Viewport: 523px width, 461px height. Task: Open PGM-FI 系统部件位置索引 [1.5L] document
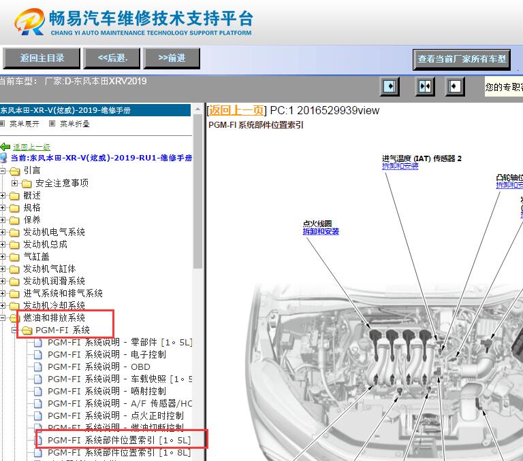119,441
